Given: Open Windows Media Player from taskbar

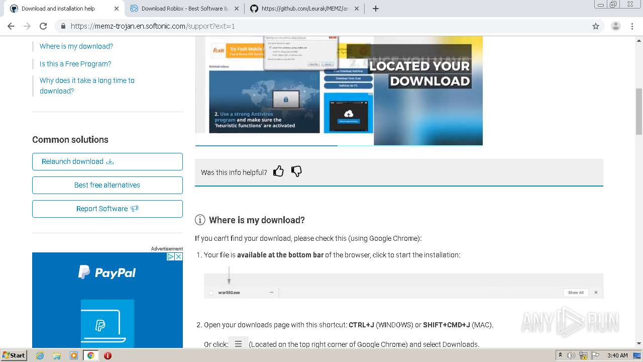Looking at the screenshot, I should click(74, 355).
